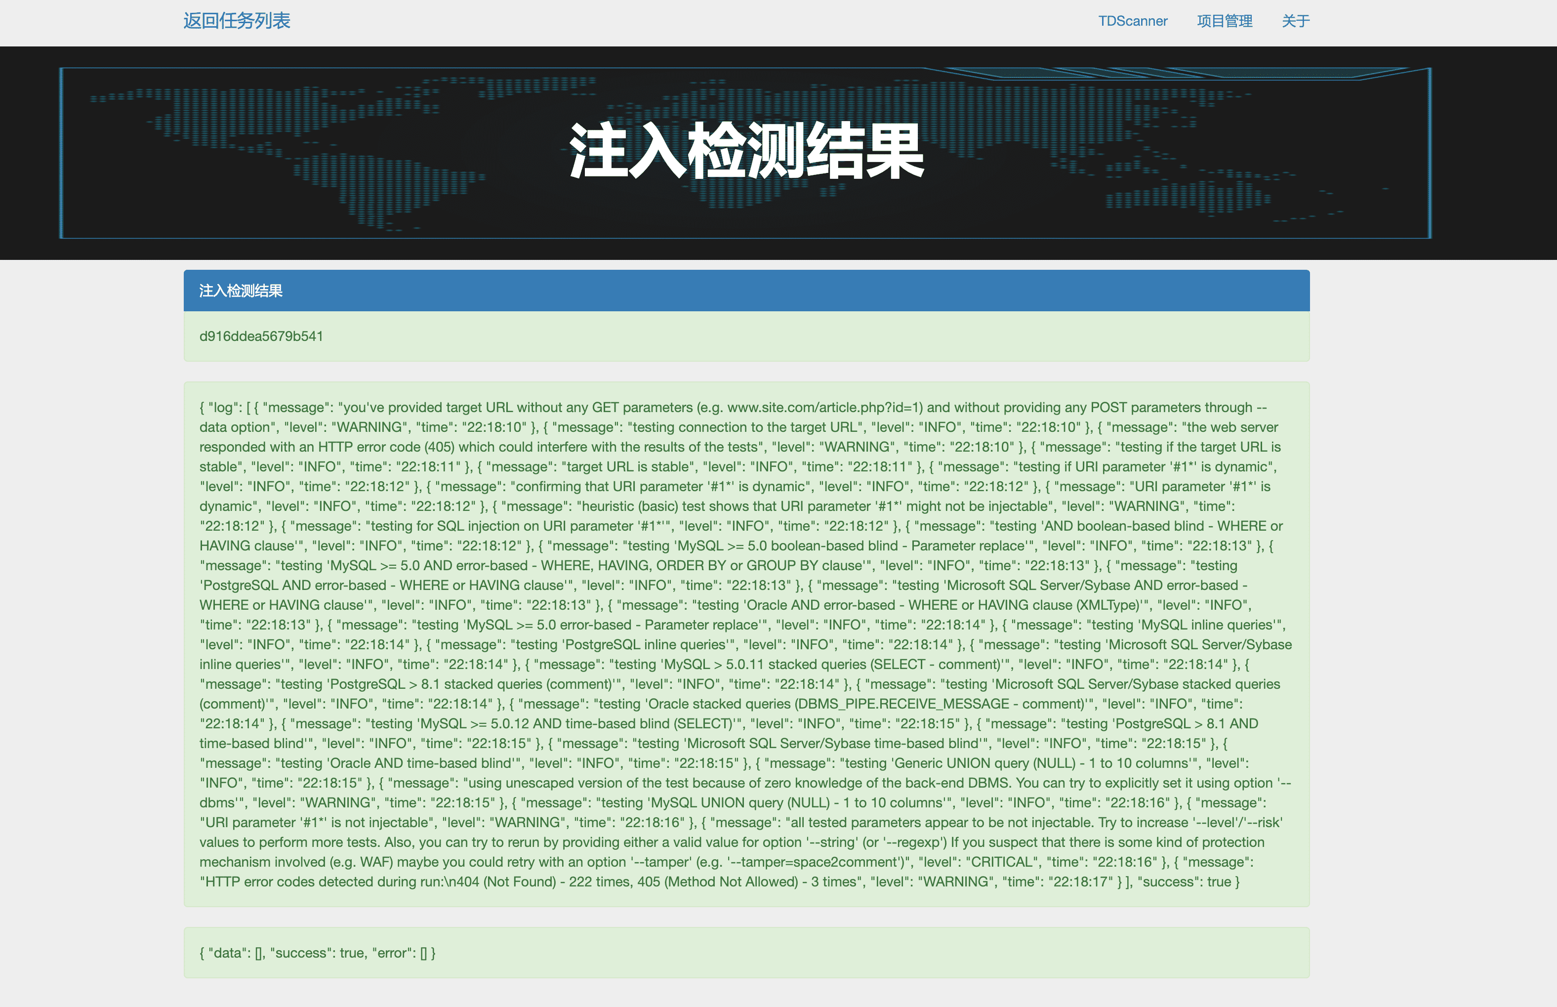Viewport: 1557px width, 1007px height.
Task: Click the opening { "log": text
Action: click(221, 407)
